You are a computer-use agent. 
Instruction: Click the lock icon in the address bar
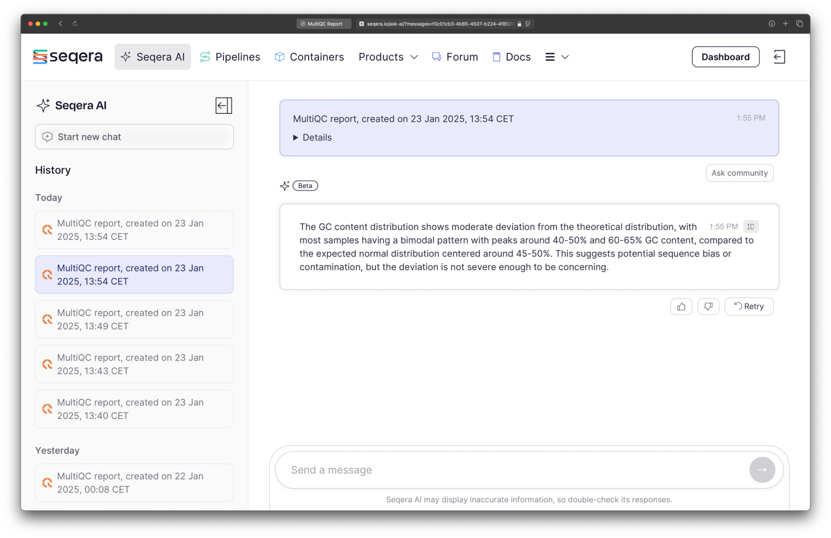click(519, 24)
